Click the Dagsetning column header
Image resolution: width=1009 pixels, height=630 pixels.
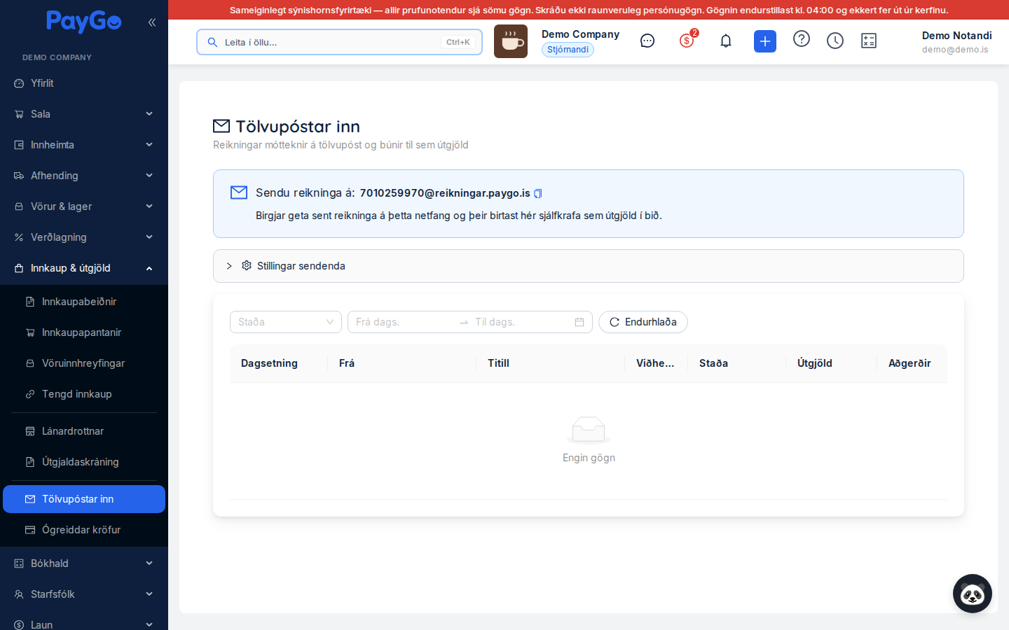pyautogui.click(x=279, y=363)
